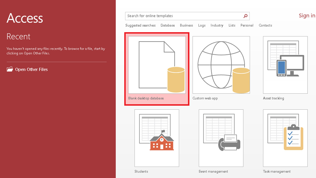Search for Contacts templates
316x178 pixels.
tap(265, 25)
